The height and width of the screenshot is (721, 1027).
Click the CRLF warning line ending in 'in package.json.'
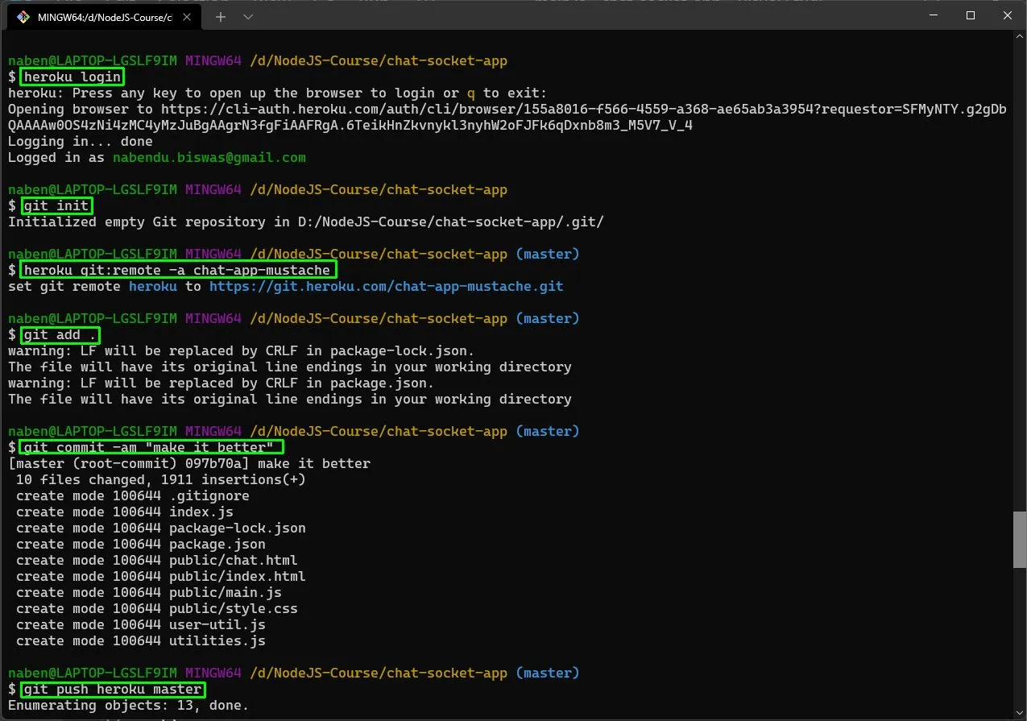click(222, 383)
